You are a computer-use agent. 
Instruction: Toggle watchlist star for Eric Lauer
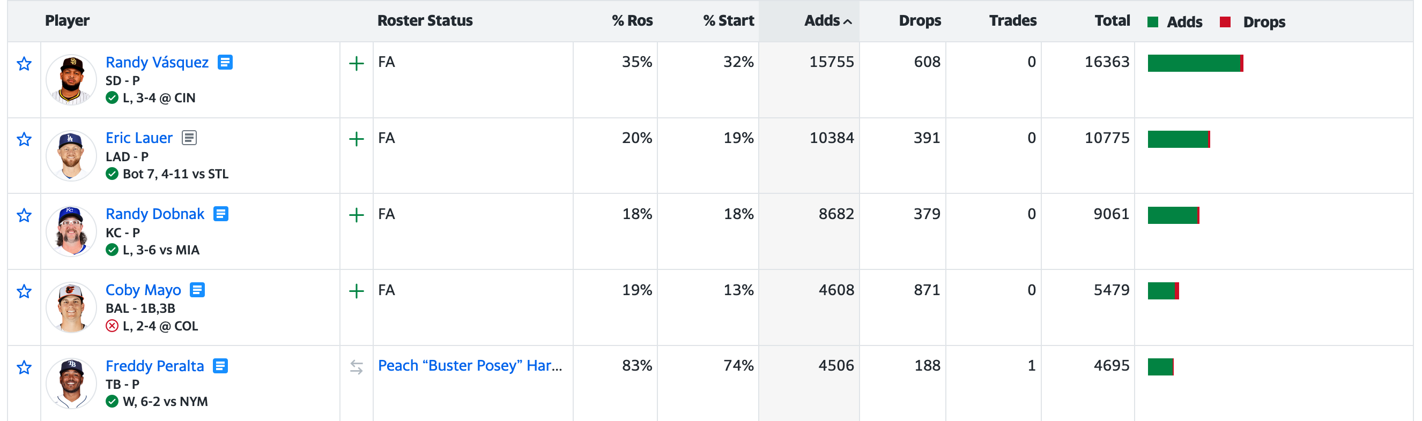tap(24, 140)
